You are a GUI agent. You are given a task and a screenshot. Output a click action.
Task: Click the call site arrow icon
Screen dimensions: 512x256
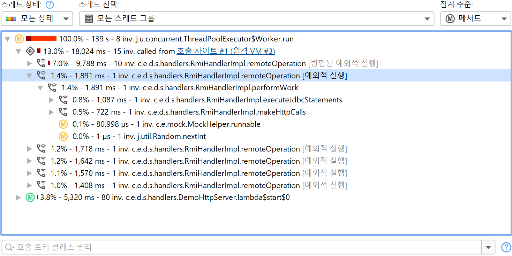tap(30, 52)
